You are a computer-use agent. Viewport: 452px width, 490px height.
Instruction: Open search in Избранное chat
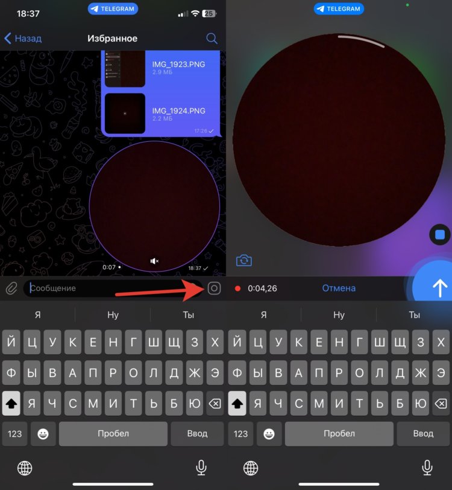(x=212, y=38)
